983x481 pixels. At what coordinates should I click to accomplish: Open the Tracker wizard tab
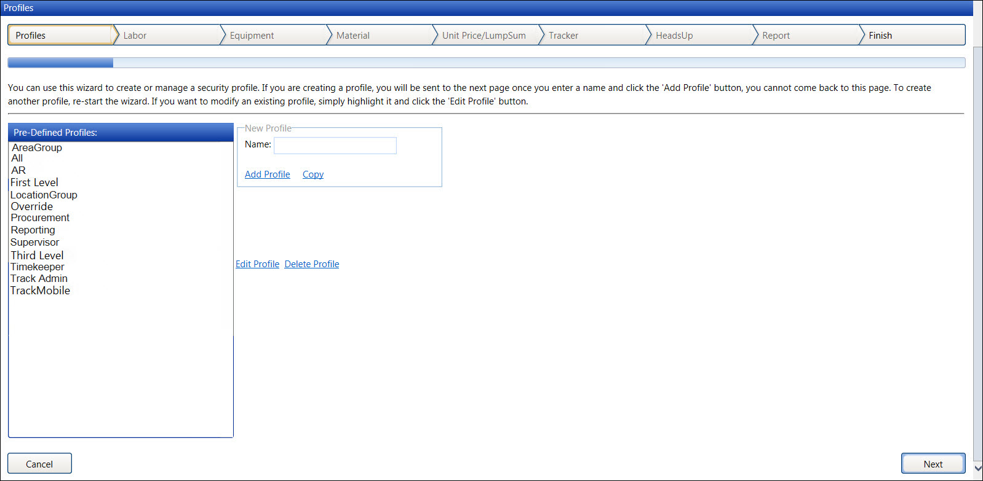[x=563, y=36]
